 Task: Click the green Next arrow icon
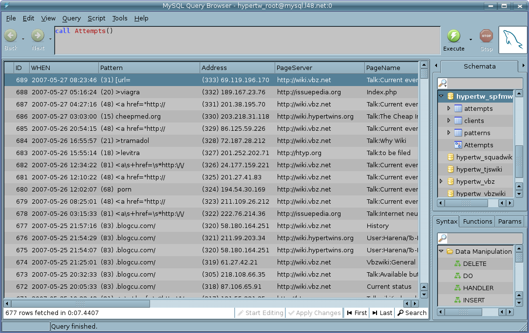click(x=38, y=35)
